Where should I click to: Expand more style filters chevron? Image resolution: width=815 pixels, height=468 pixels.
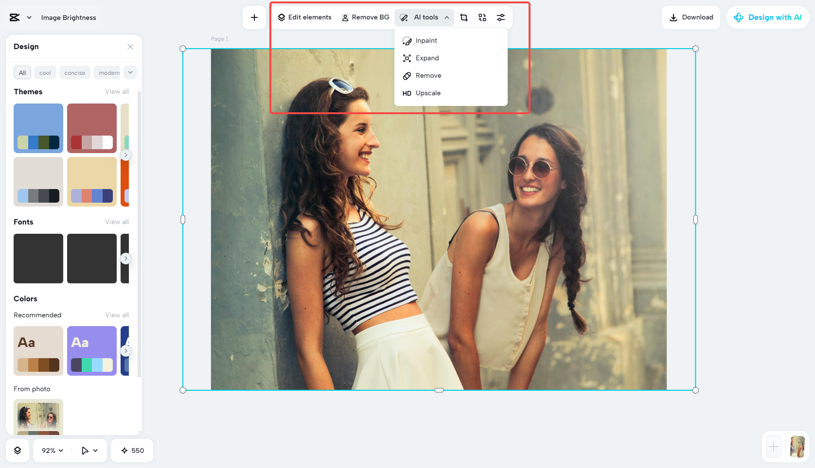[x=130, y=73]
